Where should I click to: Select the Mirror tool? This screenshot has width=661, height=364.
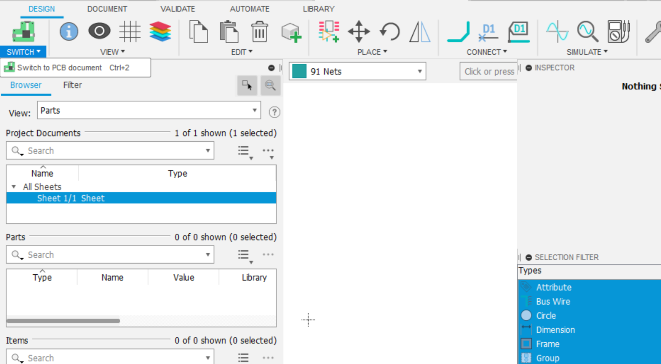(x=420, y=32)
